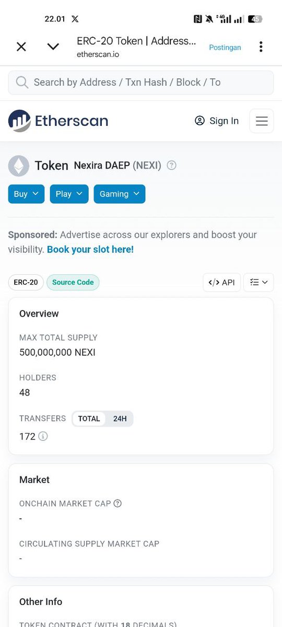Collapse the browser sheet with the down chevron
The height and width of the screenshot is (627, 282).
[x=53, y=47]
